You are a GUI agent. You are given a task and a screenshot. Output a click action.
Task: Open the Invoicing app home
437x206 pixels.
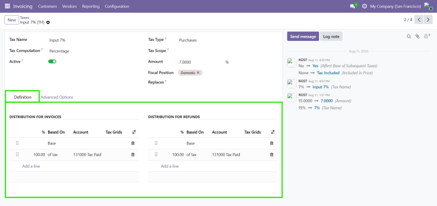pyautogui.click(x=22, y=6)
